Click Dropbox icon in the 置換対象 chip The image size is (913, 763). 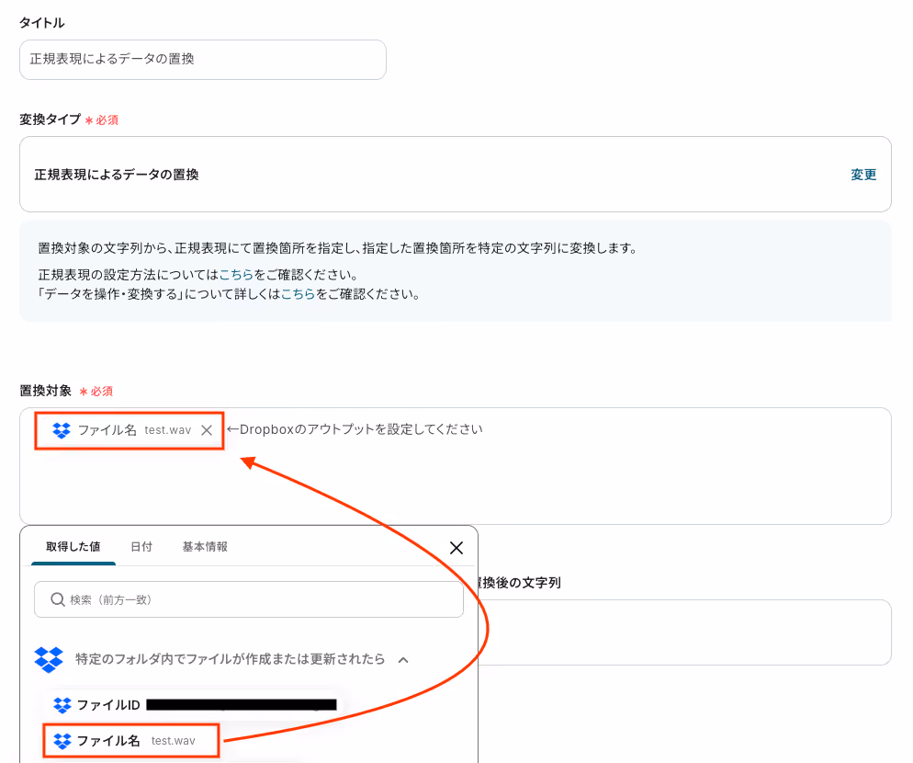coord(62,430)
